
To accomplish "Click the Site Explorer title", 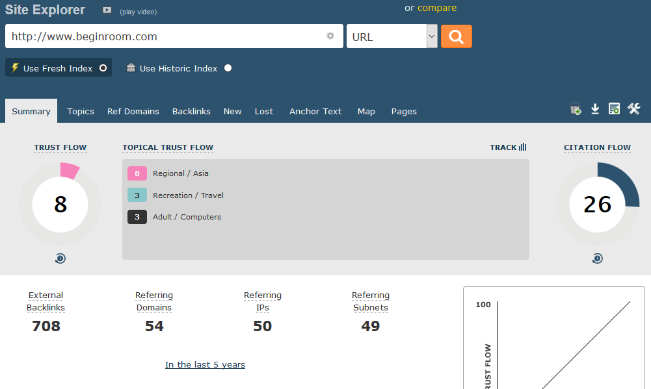I will tap(46, 10).
